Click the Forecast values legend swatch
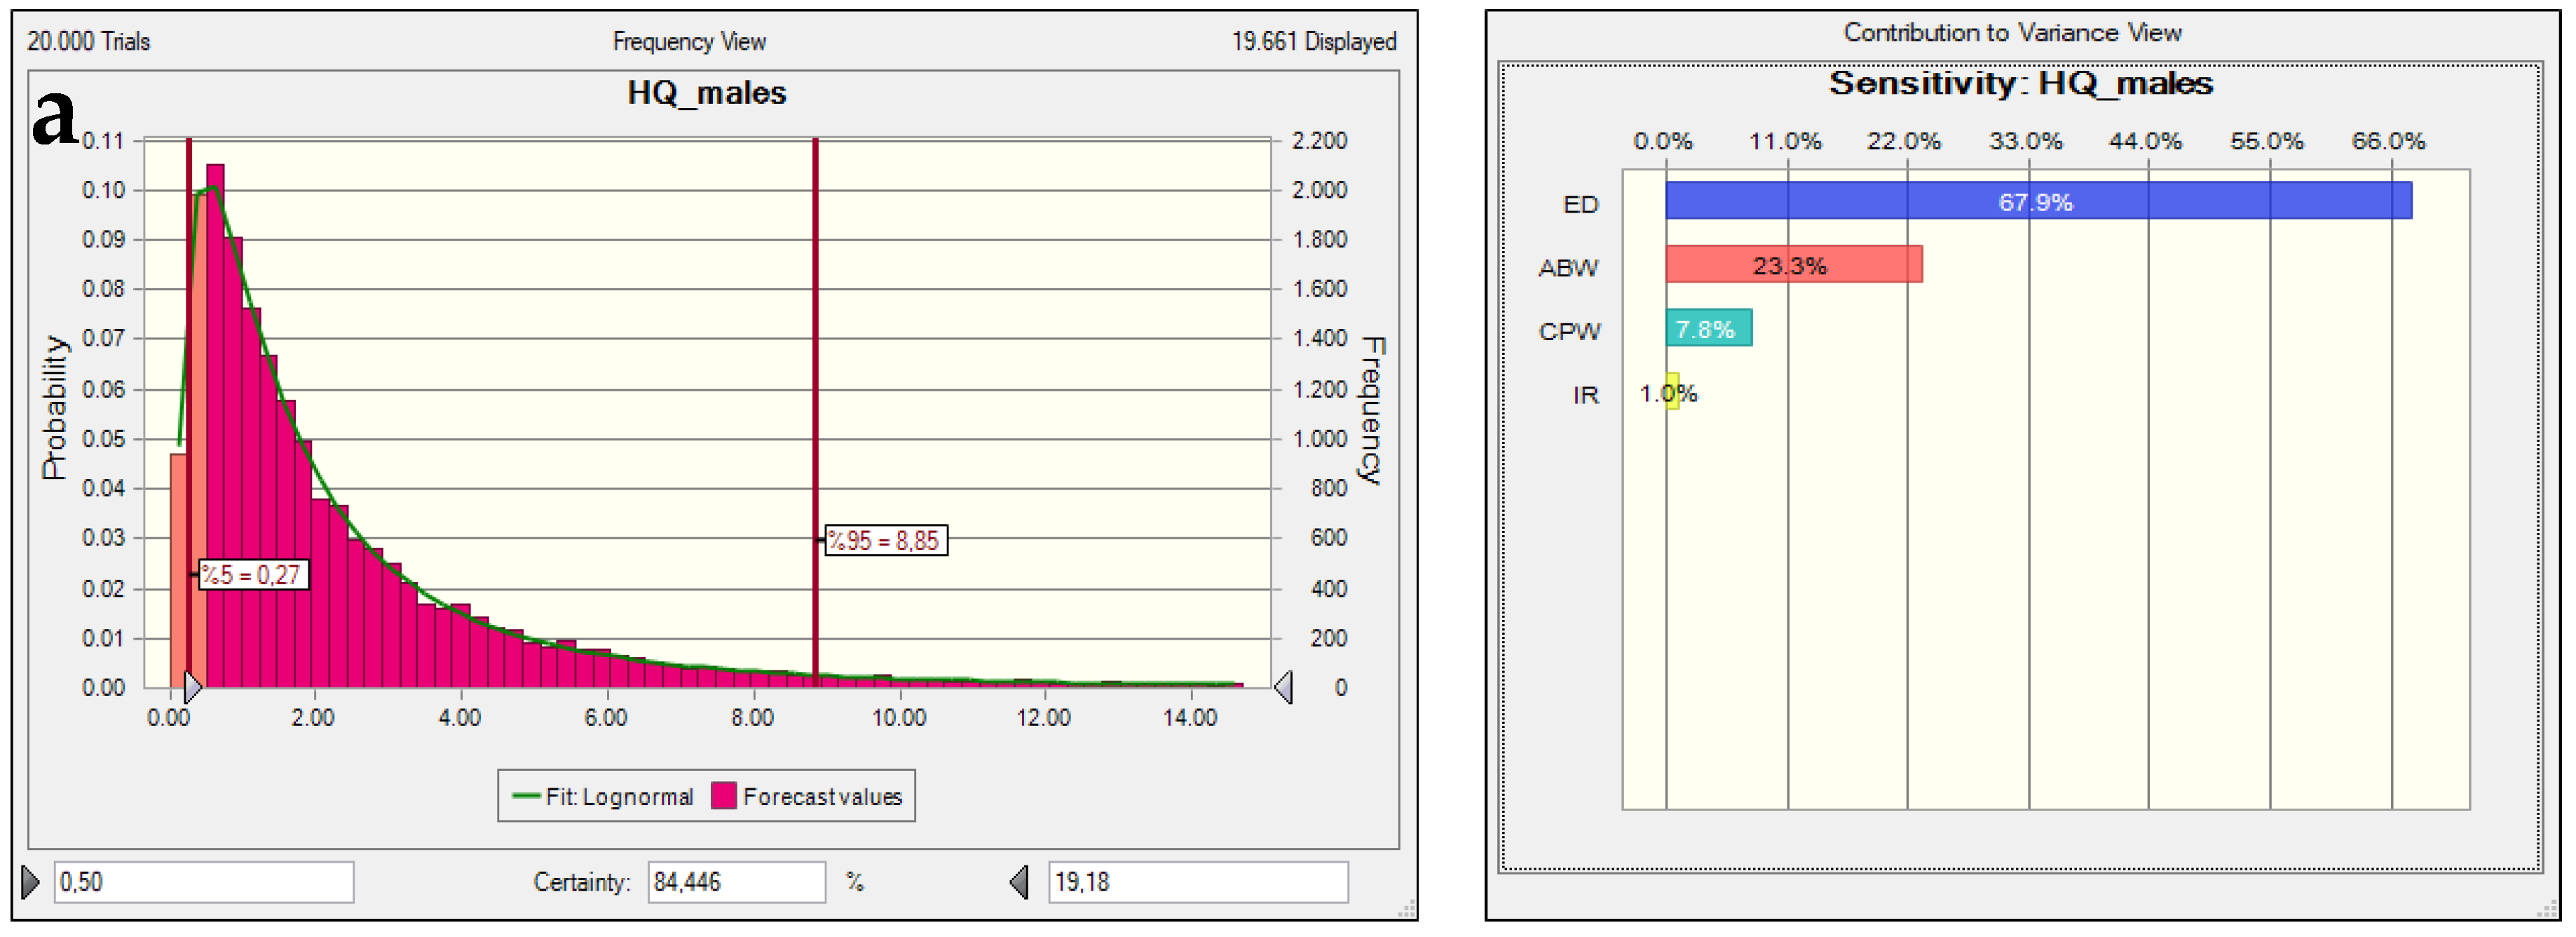The height and width of the screenshot is (937, 2576). tap(724, 796)
